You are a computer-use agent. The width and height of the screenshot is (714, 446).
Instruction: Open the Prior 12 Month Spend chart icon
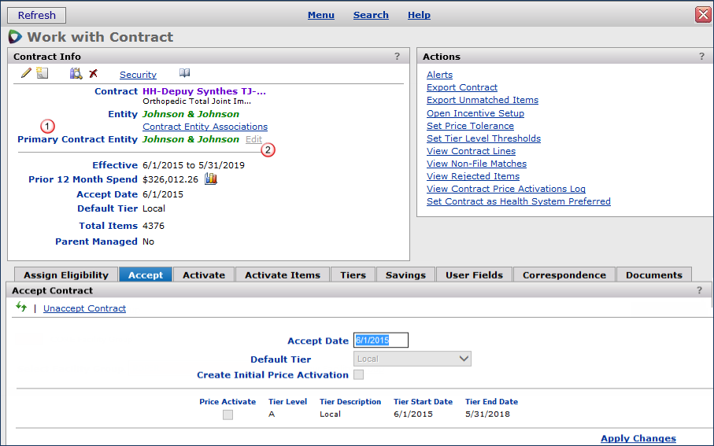(x=211, y=179)
